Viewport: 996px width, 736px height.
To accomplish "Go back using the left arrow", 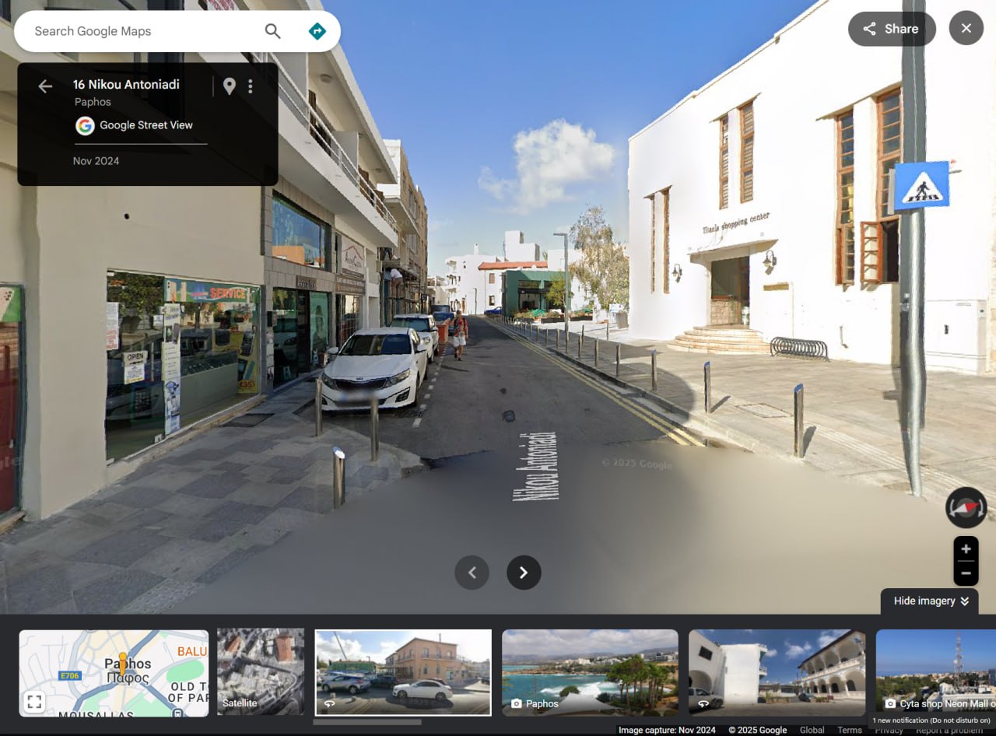I will tap(45, 86).
